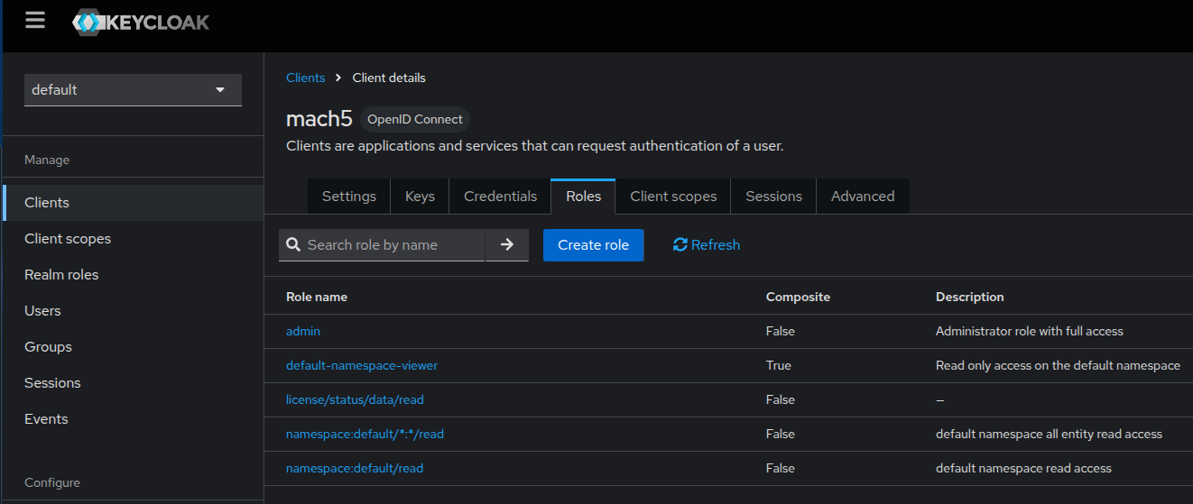
Task: Go to Realm roles in sidebar
Action: point(61,275)
